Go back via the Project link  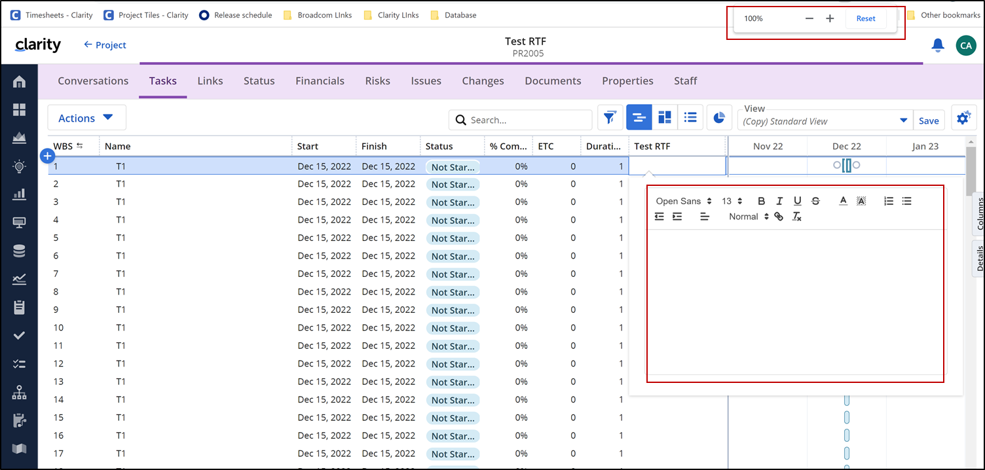point(105,45)
